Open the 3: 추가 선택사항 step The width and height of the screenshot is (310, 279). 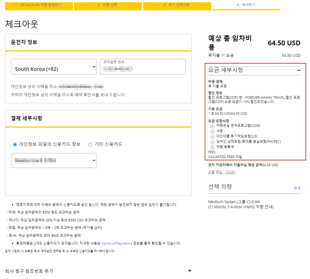(x=177, y=6)
